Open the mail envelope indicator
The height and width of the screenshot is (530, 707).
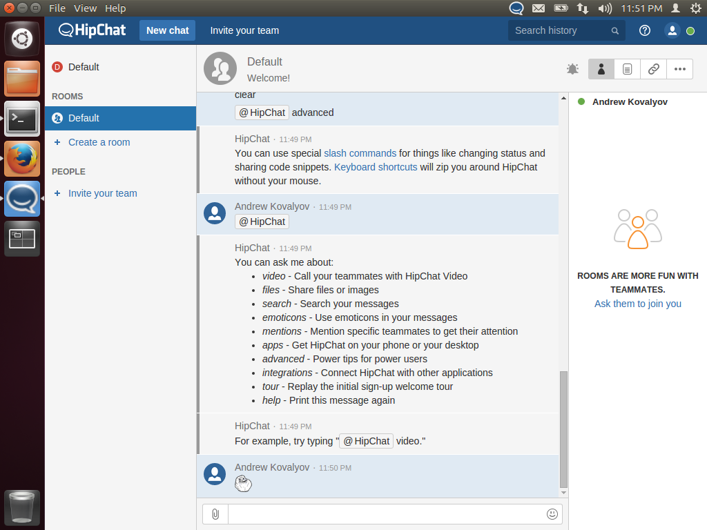(x=539, y=8)
